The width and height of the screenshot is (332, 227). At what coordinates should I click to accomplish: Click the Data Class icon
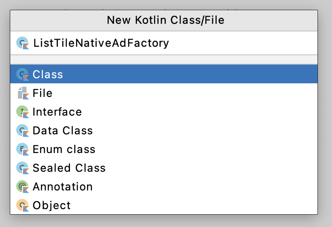[x=22, y=131]
